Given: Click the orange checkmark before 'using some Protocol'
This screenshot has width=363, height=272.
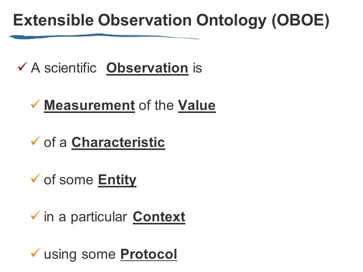Looking at the screenshot, I should [36, 253].
